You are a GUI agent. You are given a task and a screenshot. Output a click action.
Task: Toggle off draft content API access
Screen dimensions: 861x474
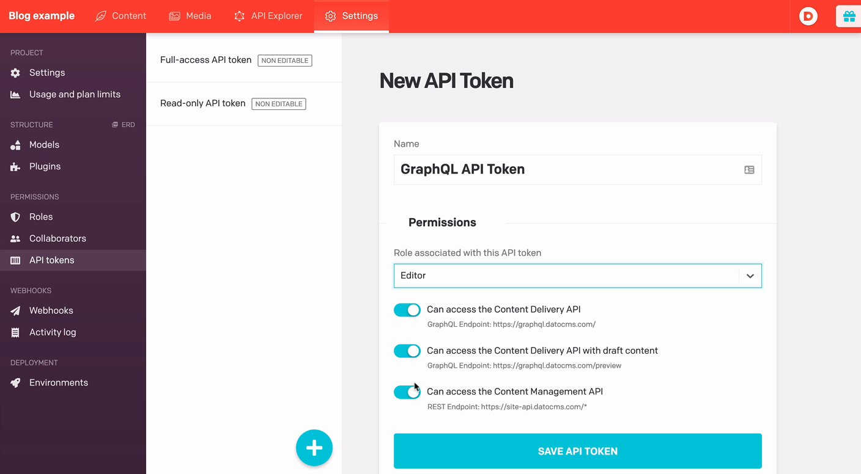[407, 351]
